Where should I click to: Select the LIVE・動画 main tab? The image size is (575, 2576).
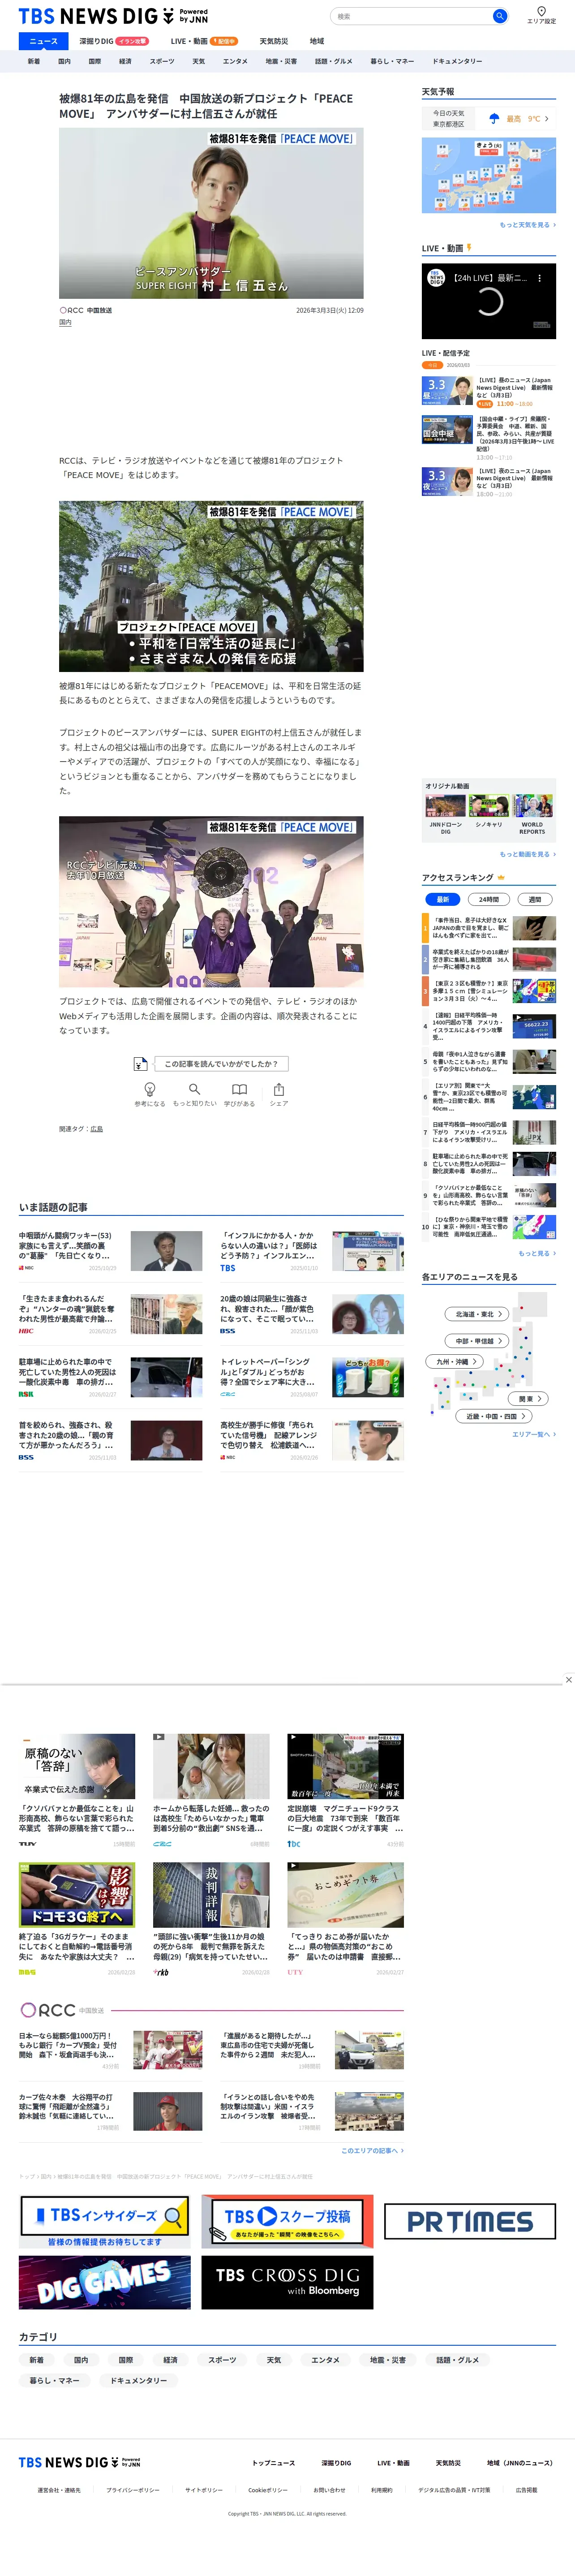(204, 41)
